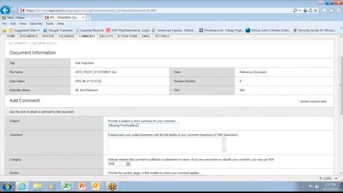This screenshot has height=193, width=343.
Task: Go to the BALLOTS site tab
Action: tap(106, 36)
